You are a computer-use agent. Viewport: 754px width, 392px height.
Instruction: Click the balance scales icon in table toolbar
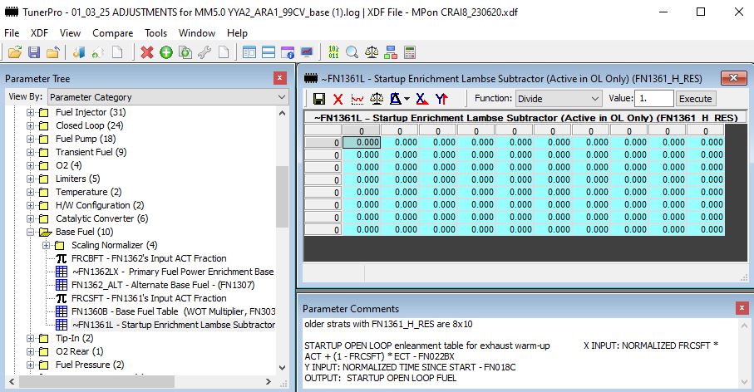(377, 98)
